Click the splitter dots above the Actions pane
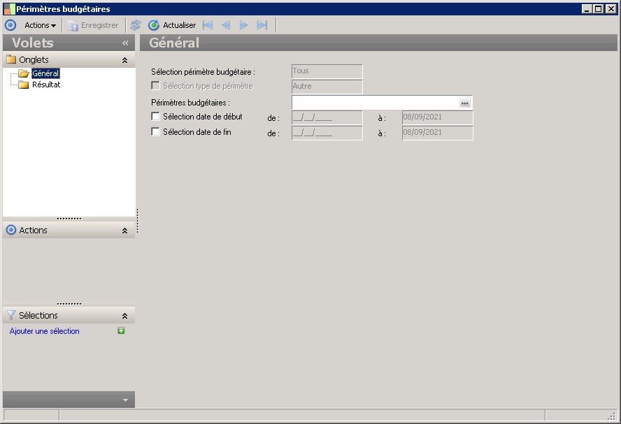Image resolution: width=621 pixels, height=424 pixels. [x=69, y=219]
